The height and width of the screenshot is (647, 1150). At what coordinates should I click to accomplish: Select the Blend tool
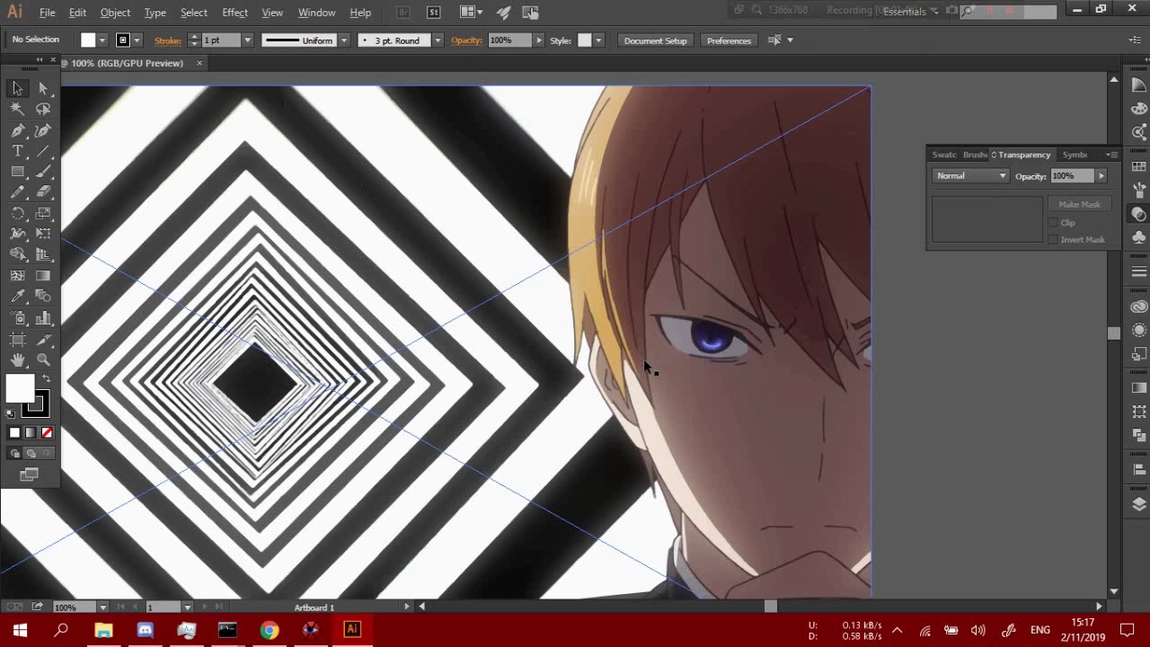coord(43,297)
